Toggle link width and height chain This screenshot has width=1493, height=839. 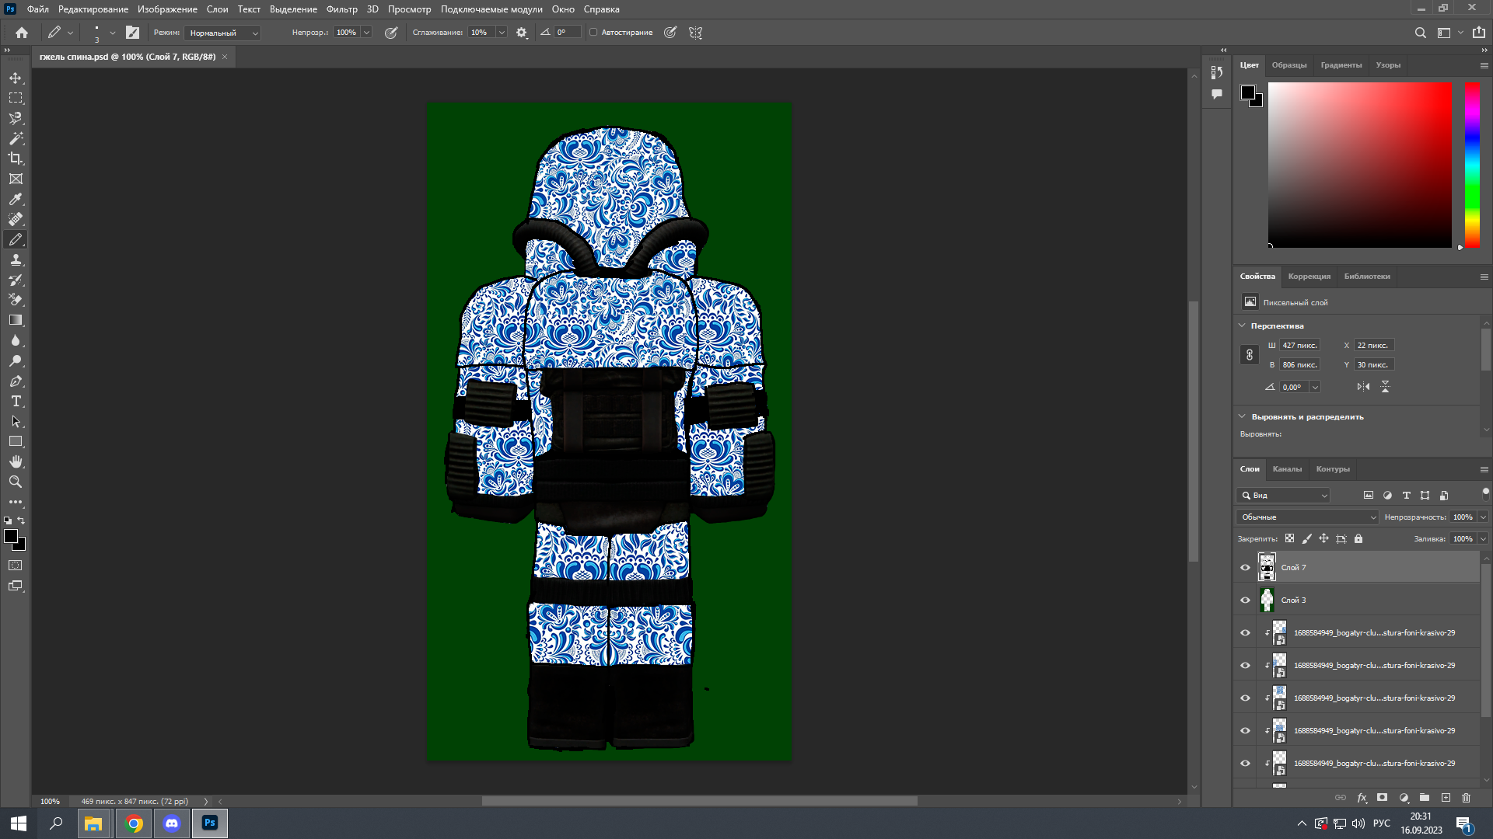1250,355
